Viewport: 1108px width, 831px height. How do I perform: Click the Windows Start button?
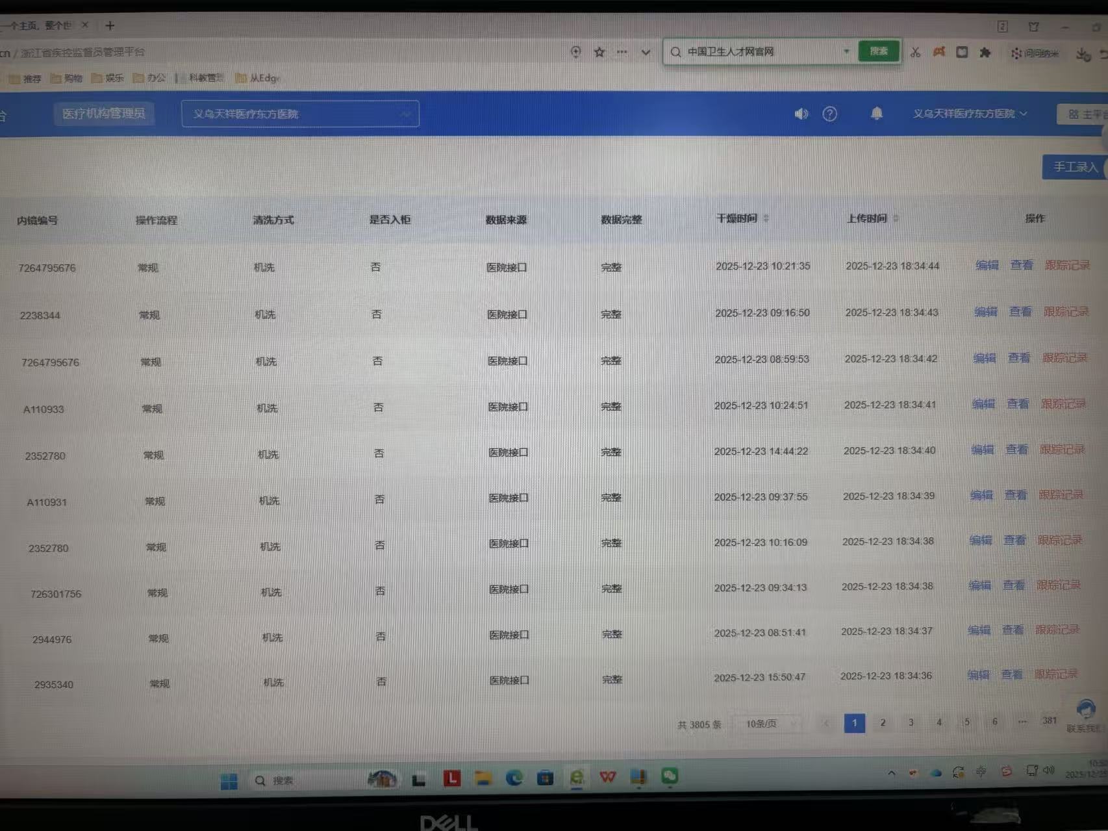click(x=229, y=781)
